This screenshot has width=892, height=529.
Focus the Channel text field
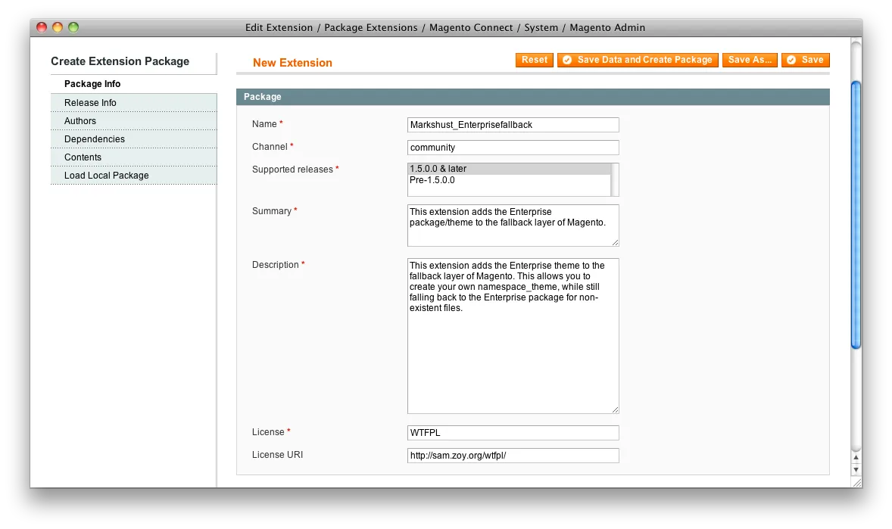click(x=513, y=148)
